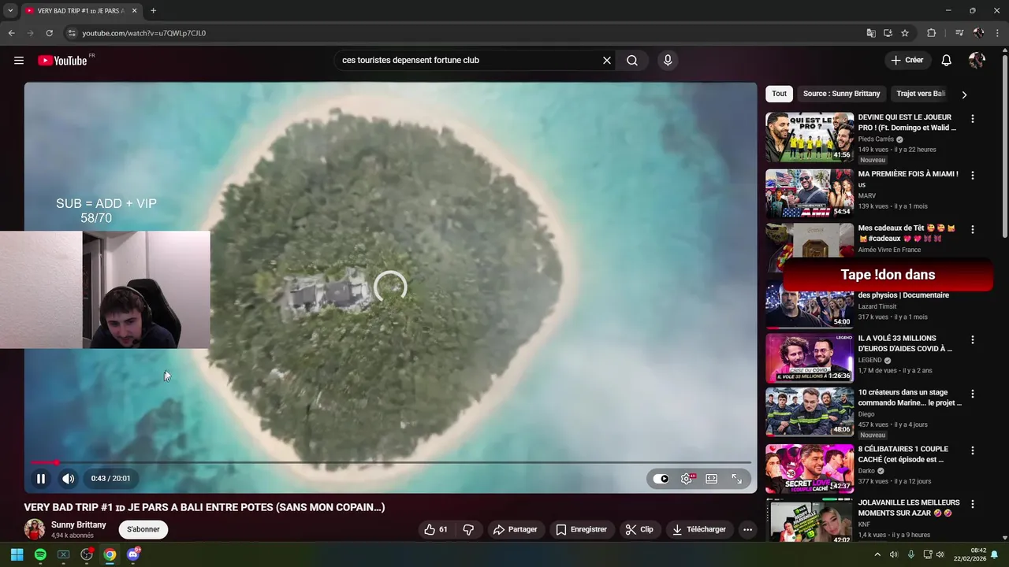Share the video via Partager

pyautogui.click(x=515, y=529)
